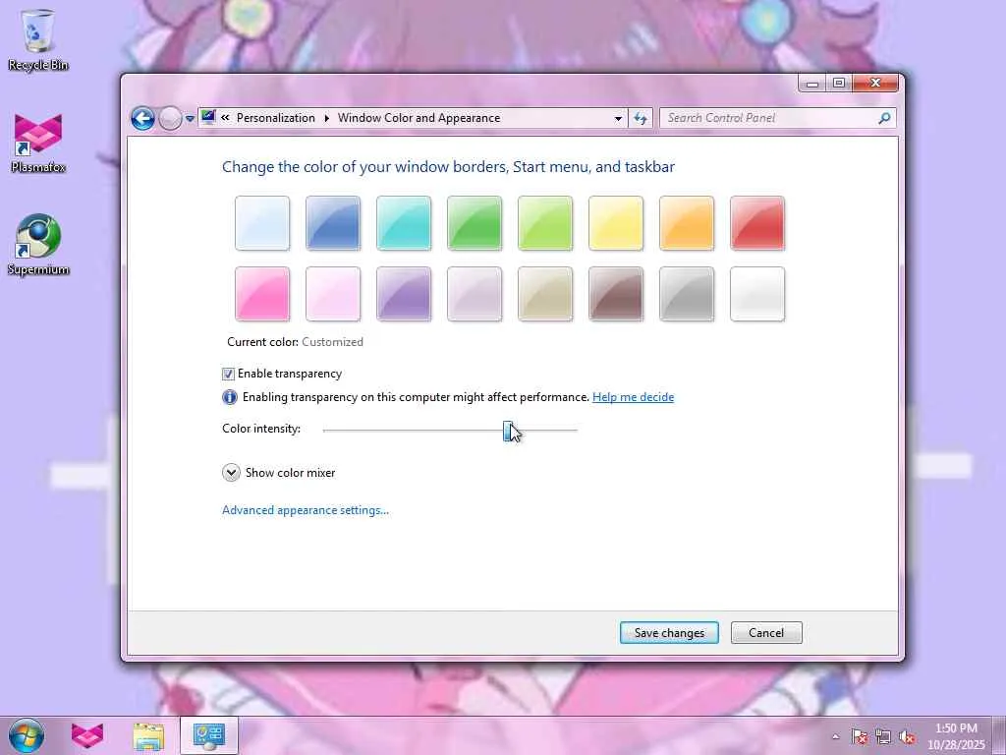
Task: Click the Save changes button
Action: pyautogui.click(x=669, y=632)
